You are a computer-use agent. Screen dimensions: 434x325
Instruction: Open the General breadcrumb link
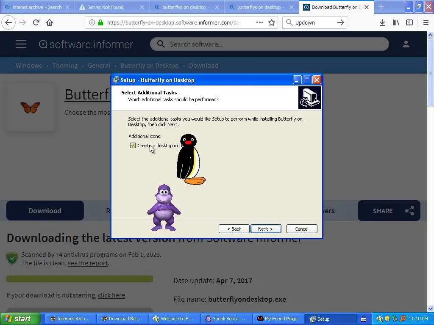tap(99, 66)
